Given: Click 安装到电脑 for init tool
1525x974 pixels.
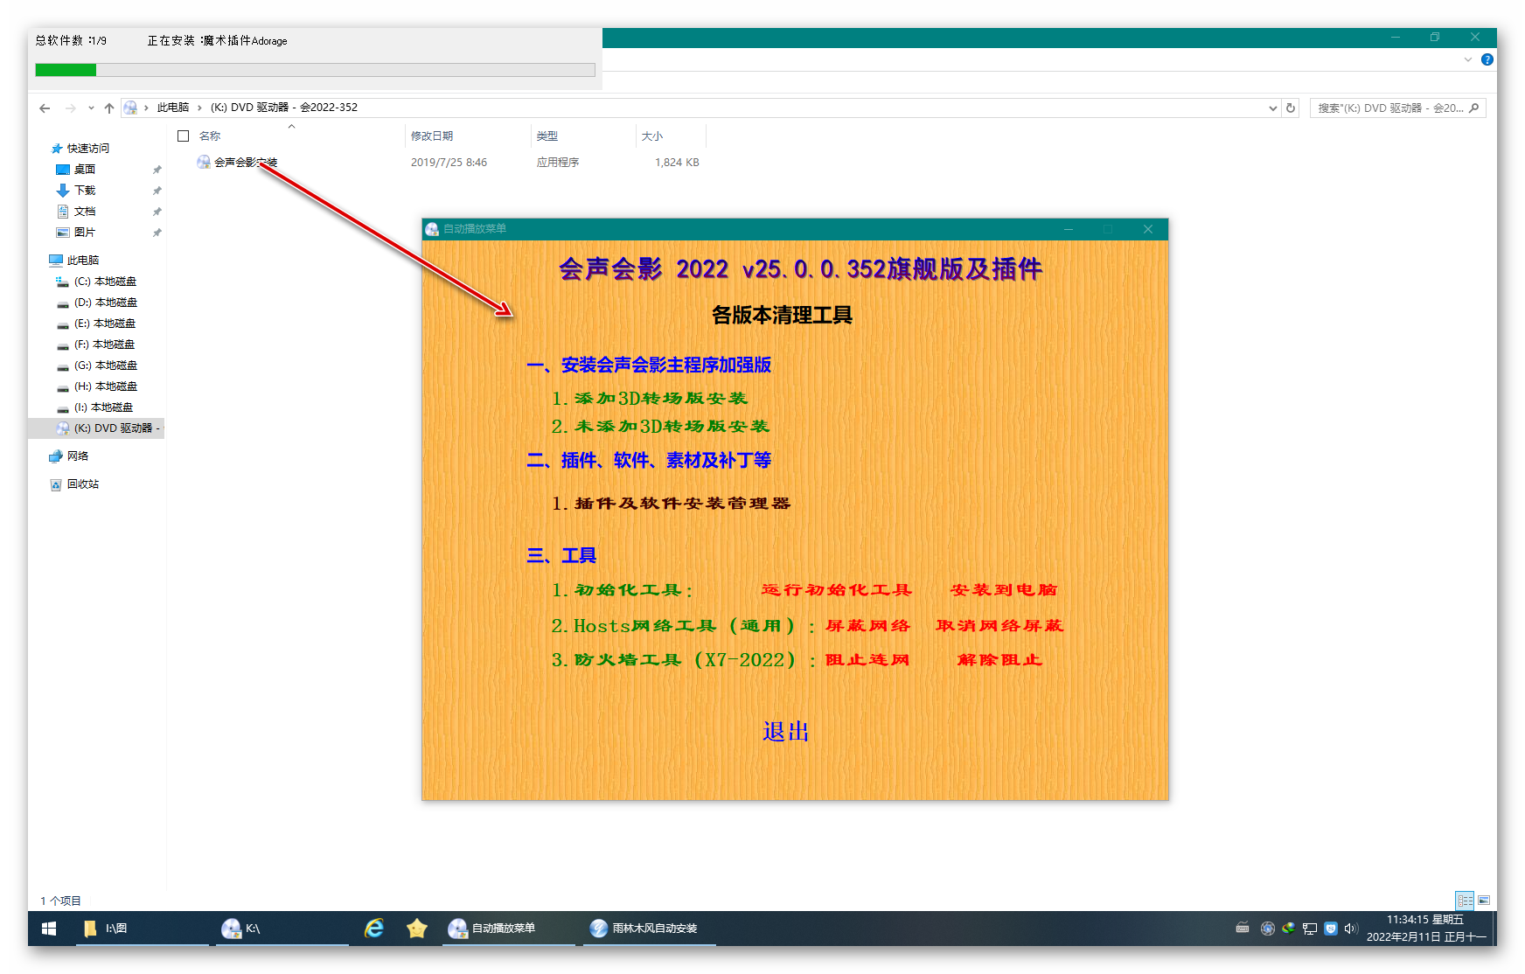Looking at the screenshot, I should click(1004, 590).
